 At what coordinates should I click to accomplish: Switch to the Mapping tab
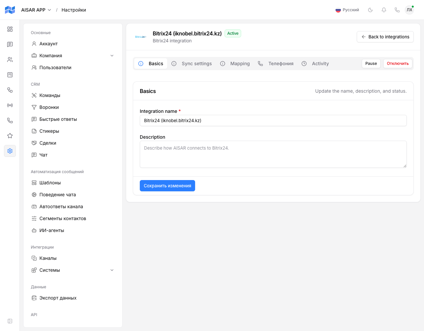point(235,64)
